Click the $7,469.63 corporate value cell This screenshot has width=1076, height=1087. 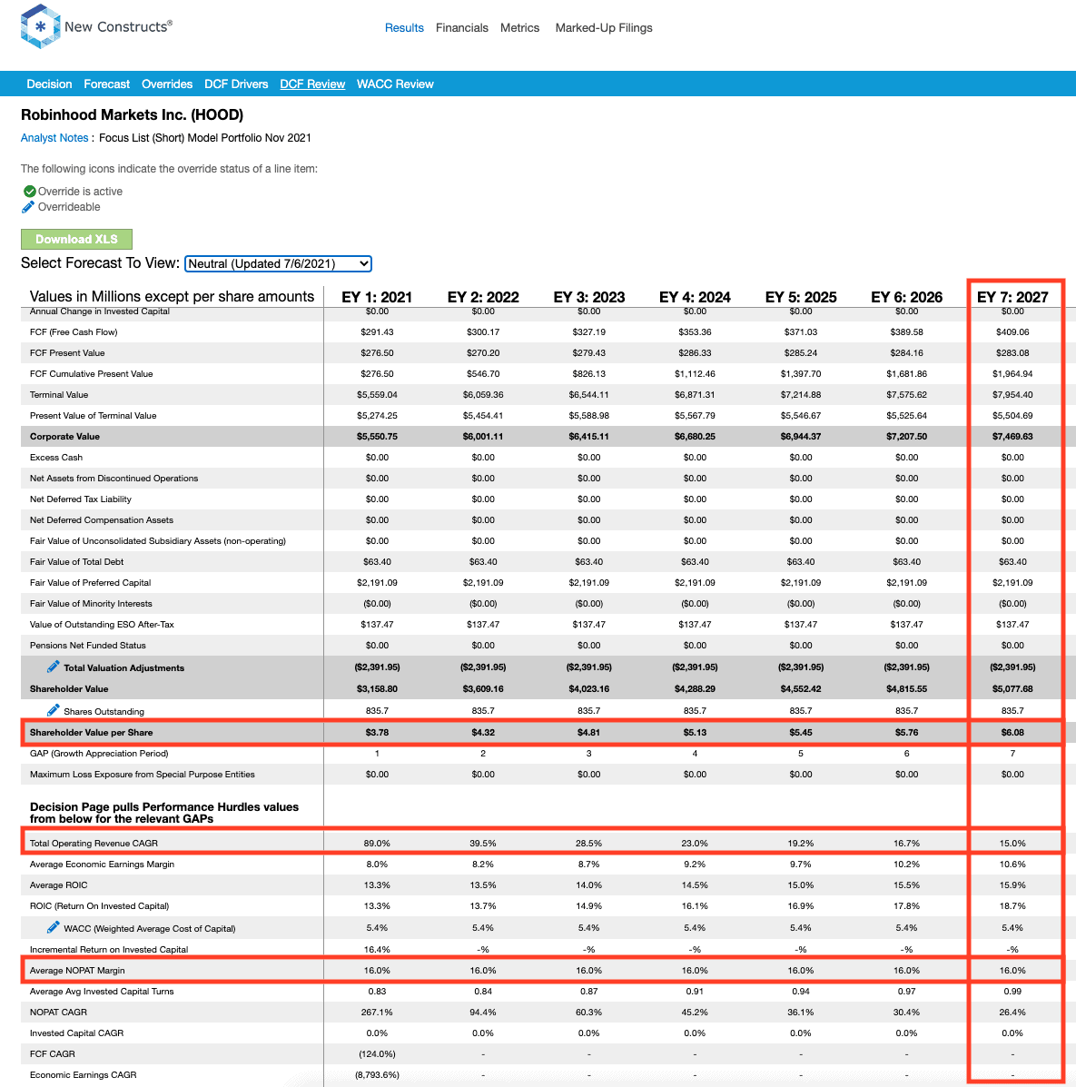1012,436
